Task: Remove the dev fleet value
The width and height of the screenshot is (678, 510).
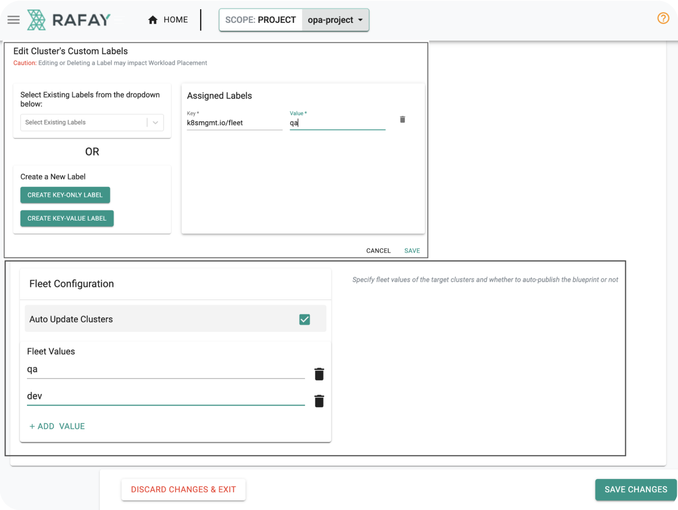Action: [319, 401]
